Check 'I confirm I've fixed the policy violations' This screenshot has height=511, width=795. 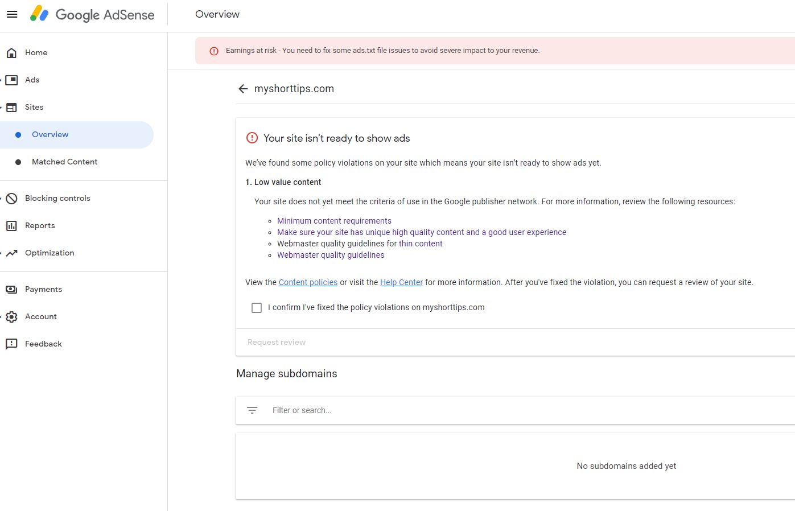257,308
